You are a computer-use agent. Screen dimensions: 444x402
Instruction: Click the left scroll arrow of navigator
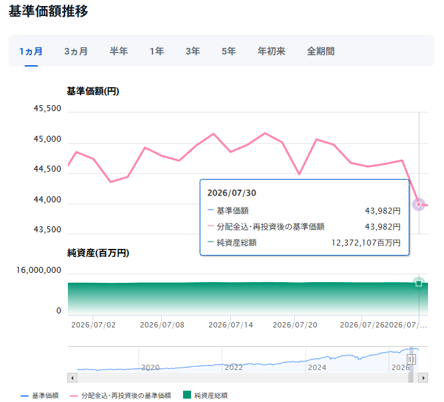[x=72, y=378]
